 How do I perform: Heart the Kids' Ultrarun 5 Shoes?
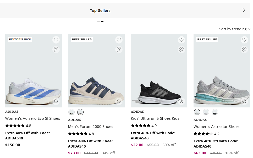pyautogui.click(x=181, y=40)
